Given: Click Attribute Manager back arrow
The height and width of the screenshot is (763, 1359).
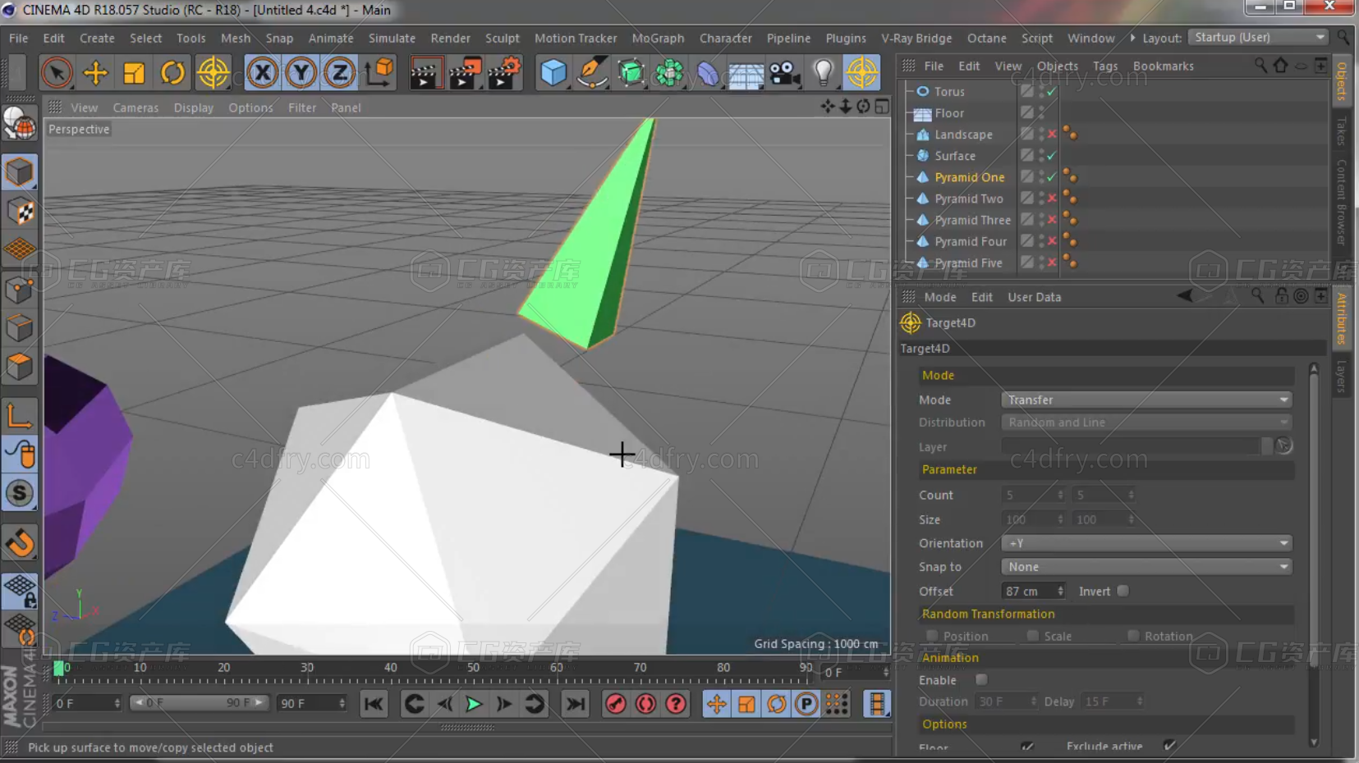Looking at the screenshot, I should pyautogui.click(x=1185, y=296).
